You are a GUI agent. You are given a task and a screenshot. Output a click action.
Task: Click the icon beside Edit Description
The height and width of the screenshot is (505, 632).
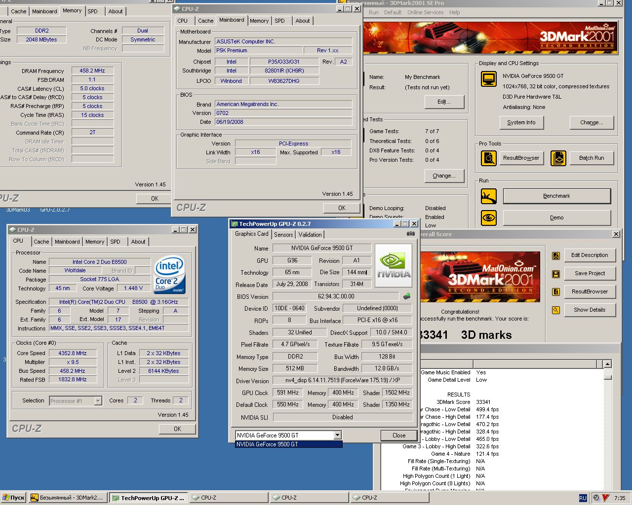click(556, 255)
